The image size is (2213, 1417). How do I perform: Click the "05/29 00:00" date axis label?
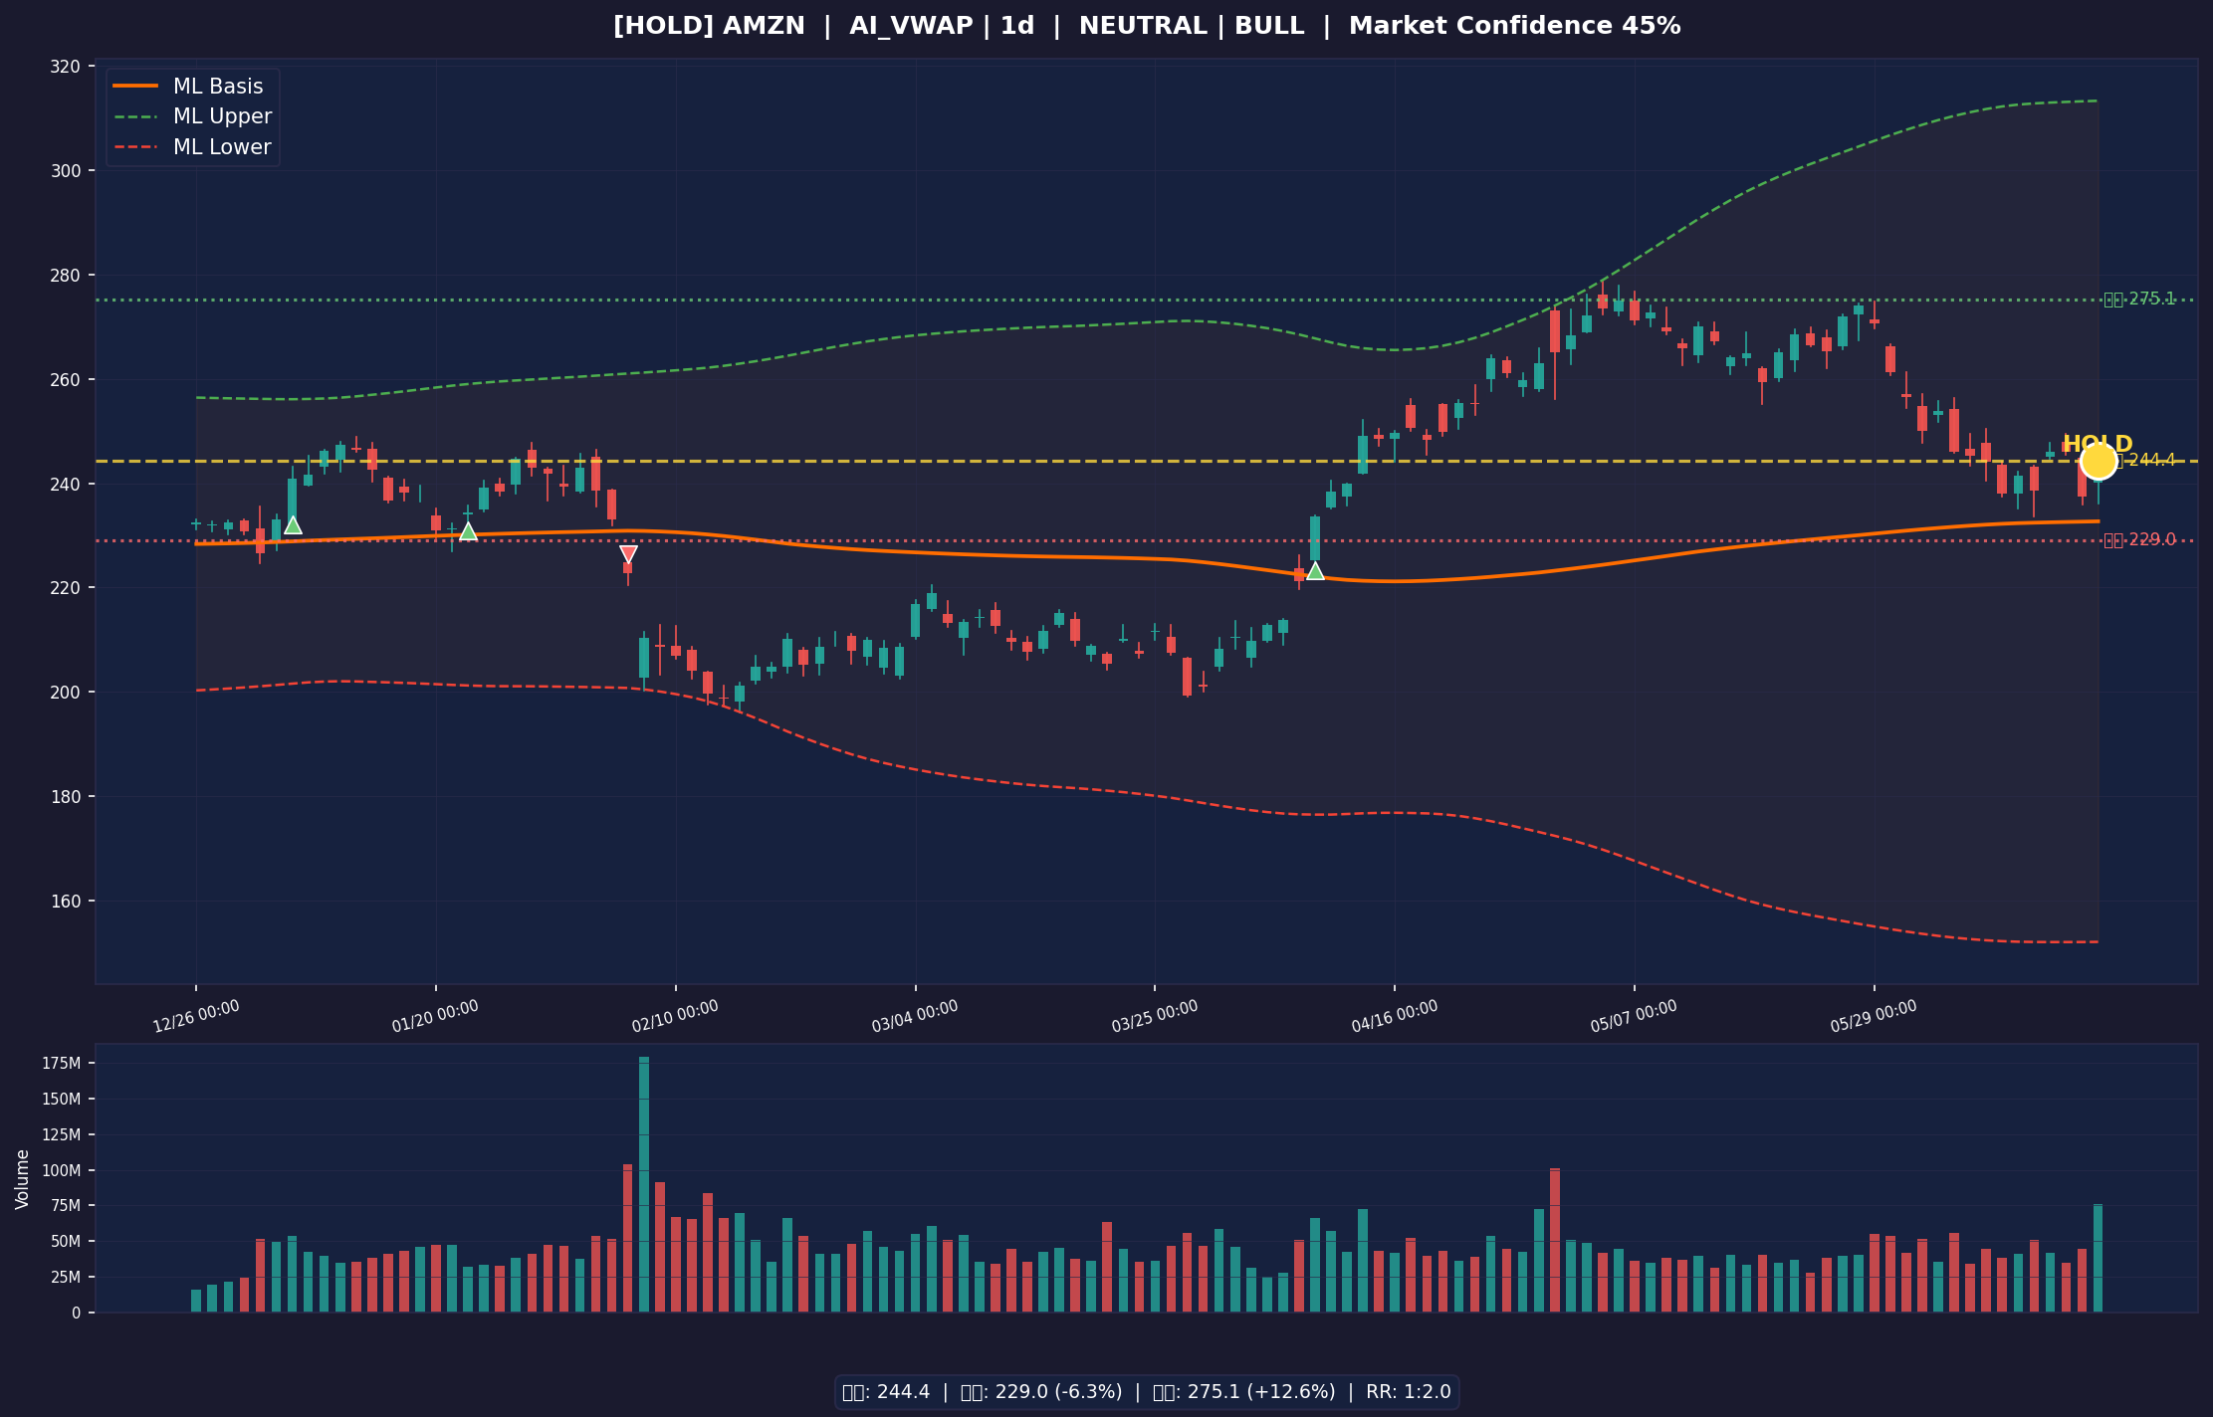pyautogui.click(x=1874, y=1016)
